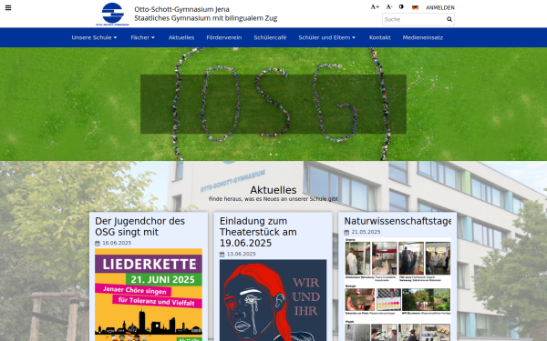Image resolution: width=547 pixels, height=341 pixels.
Task: Open the Aktuelles menu item
Action: 181,37
